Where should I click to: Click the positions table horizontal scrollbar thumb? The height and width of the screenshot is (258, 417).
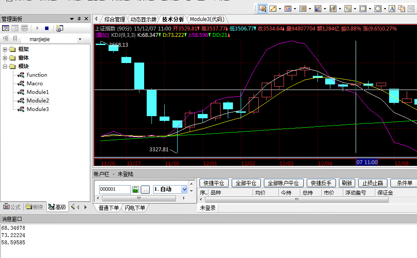297,200
